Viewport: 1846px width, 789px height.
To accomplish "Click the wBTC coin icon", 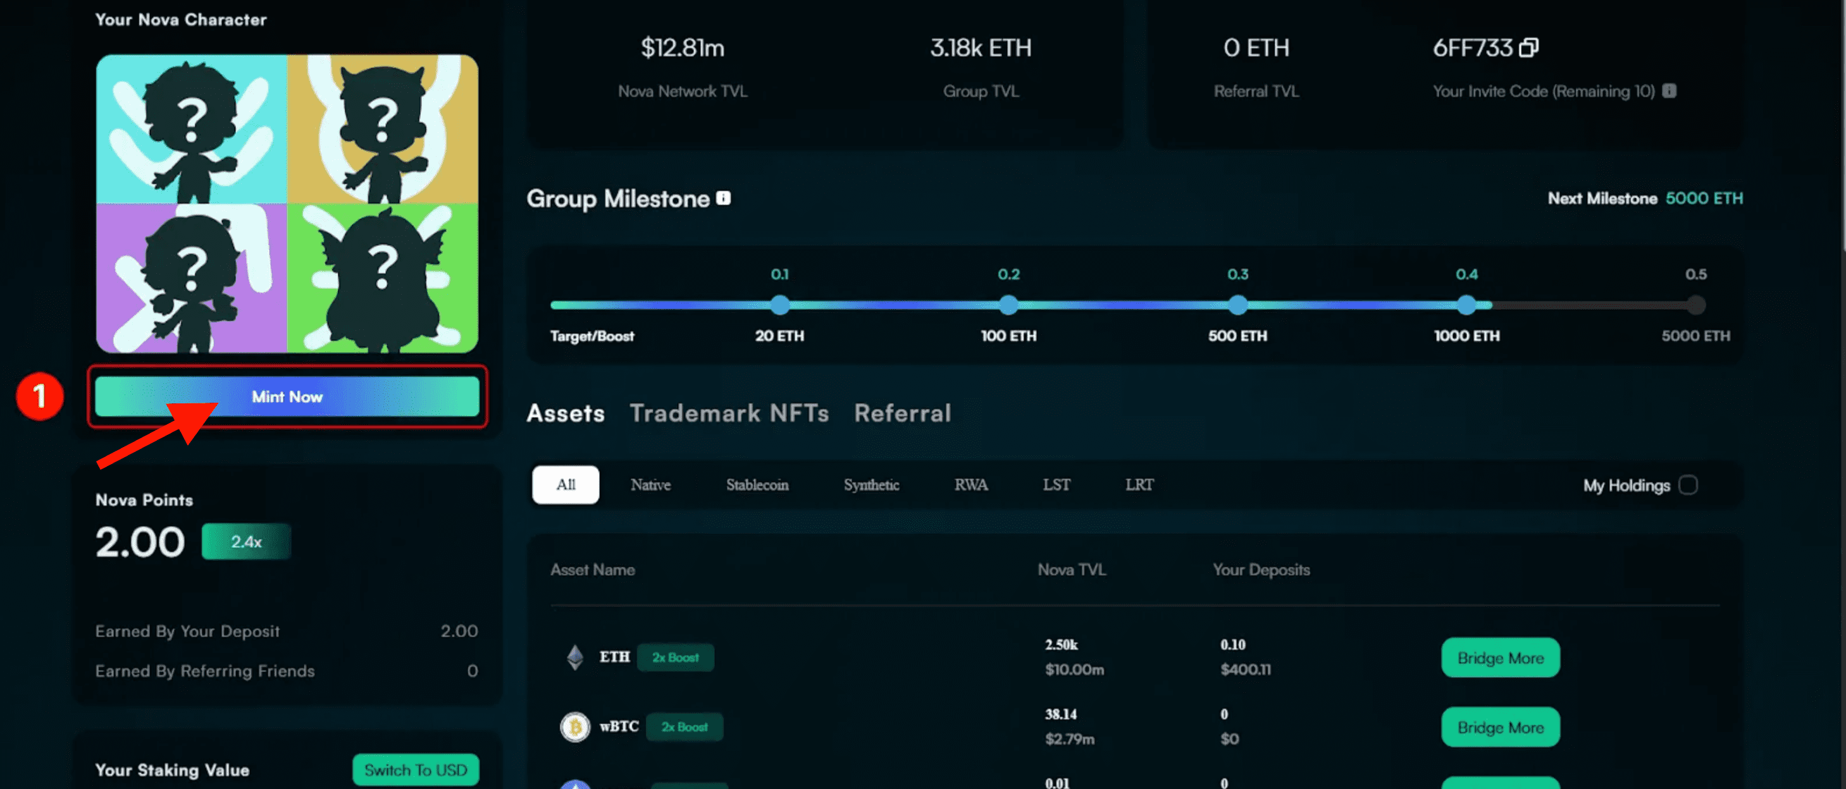I will [574, 726].
